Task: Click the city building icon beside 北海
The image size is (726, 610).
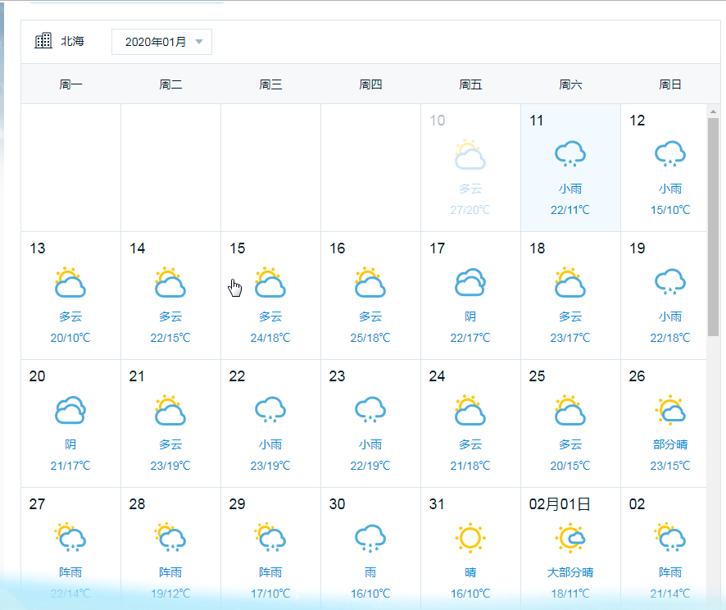Action: point(43,41)
